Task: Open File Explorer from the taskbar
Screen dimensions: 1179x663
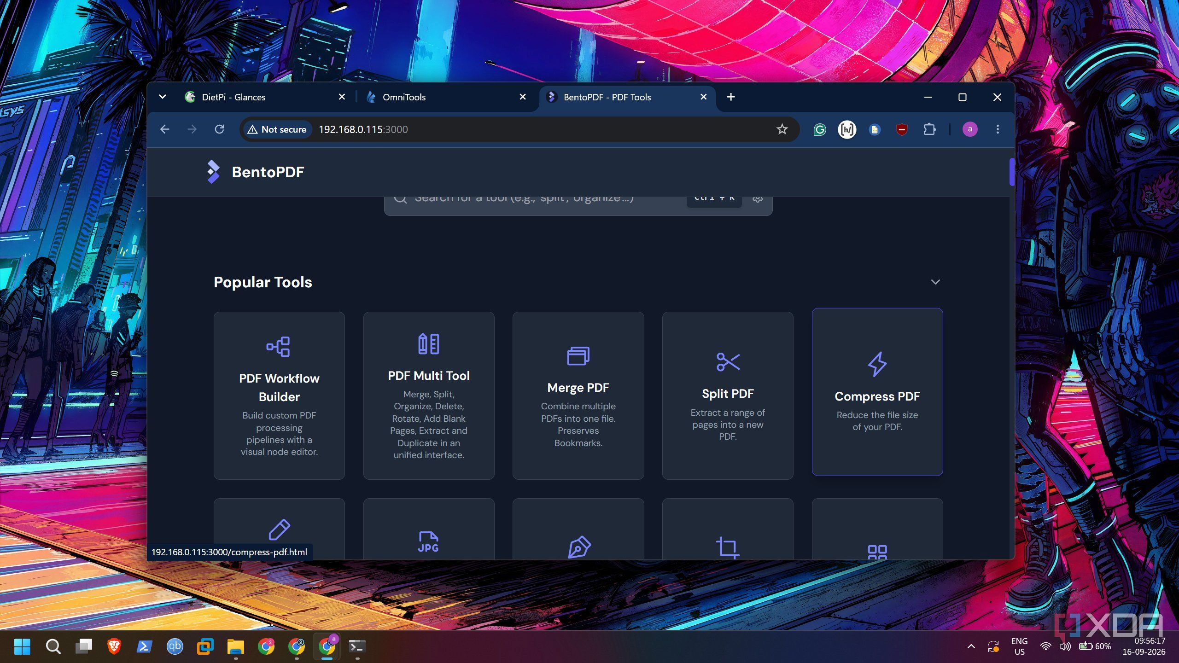Action: click(235, 646)
